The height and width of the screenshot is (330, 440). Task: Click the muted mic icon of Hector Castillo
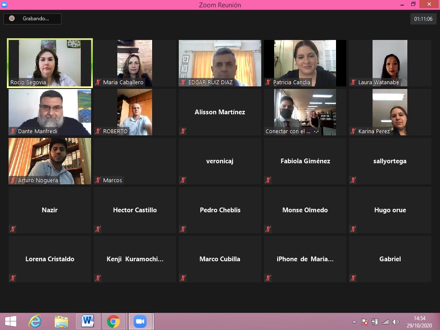click(98, 229)
